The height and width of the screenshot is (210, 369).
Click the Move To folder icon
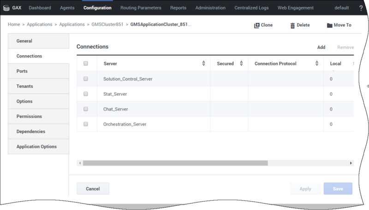tap(329, 25)
